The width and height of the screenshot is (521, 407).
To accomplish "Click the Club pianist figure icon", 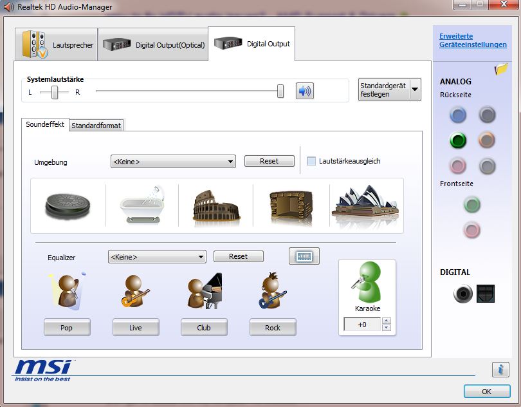I will [205, 291].
